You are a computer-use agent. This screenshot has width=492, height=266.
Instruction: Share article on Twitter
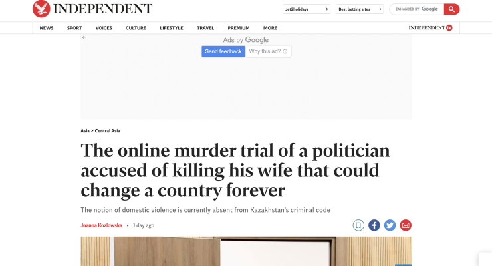tap(390, 225)
